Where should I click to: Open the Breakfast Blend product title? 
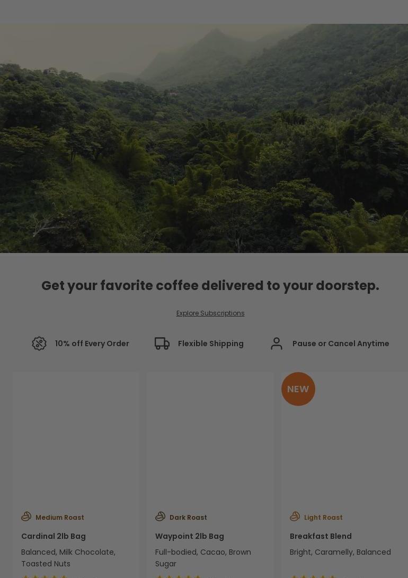tap(321, 536)
